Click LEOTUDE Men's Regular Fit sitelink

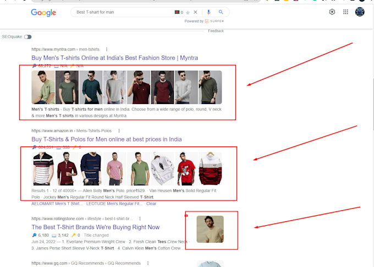114,204
